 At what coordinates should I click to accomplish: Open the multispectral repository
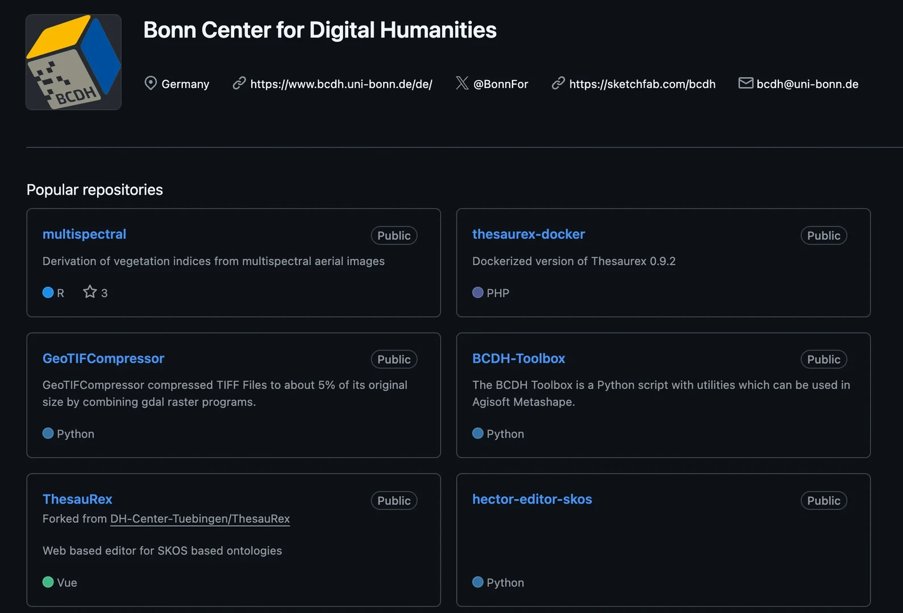tap(84, 234)
